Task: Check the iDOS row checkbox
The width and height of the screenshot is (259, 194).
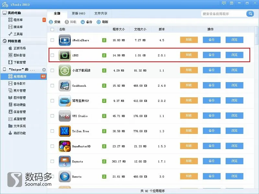Action: (x=52, y=55)
